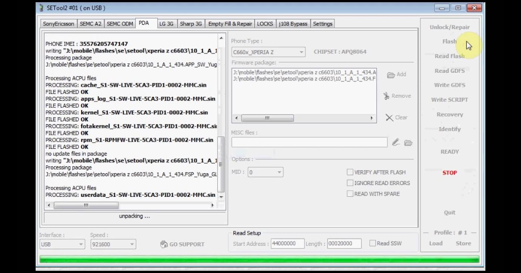Open the Settings tab
Screen dimensions: 521x273
[x=323, y=24]
